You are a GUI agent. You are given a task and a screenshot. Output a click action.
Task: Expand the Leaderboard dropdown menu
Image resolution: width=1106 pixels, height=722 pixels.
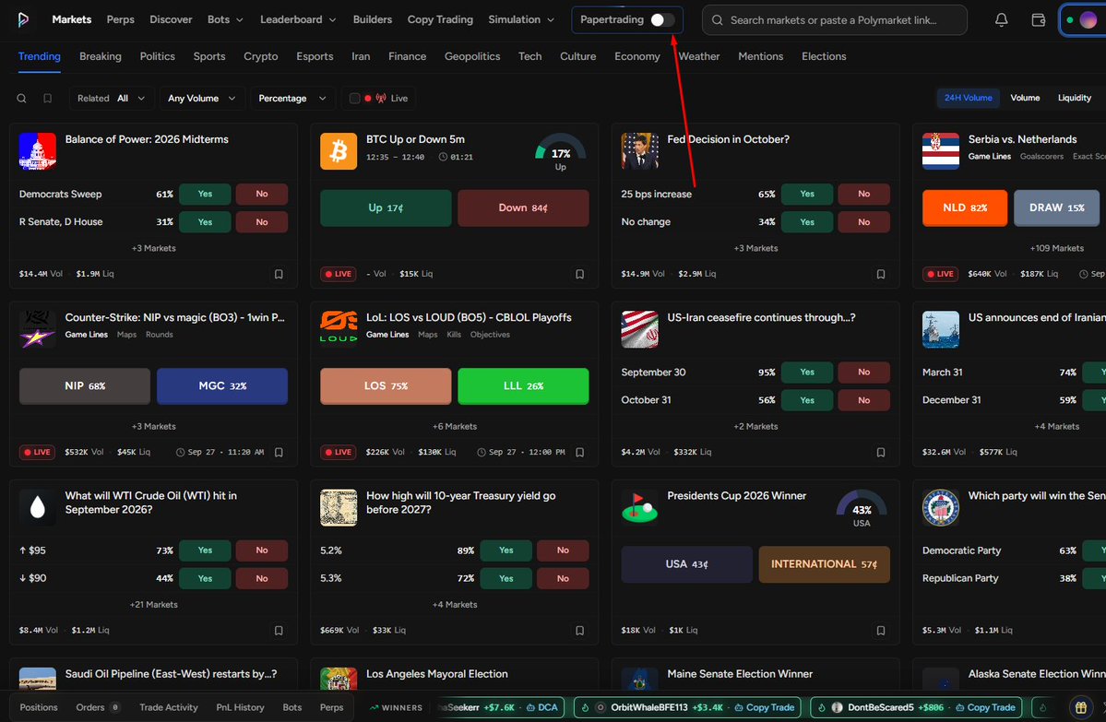click(298, 19)
